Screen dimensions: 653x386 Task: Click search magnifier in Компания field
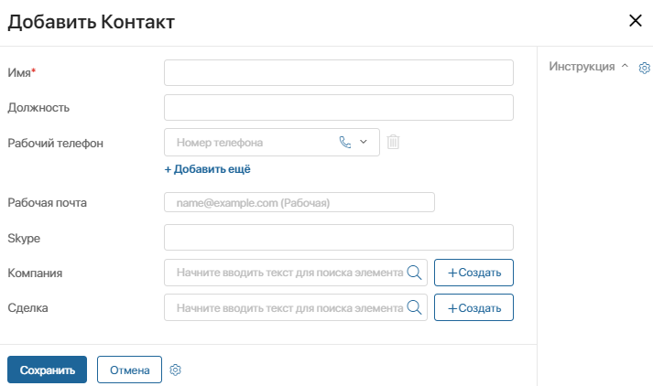coord(414,273)
